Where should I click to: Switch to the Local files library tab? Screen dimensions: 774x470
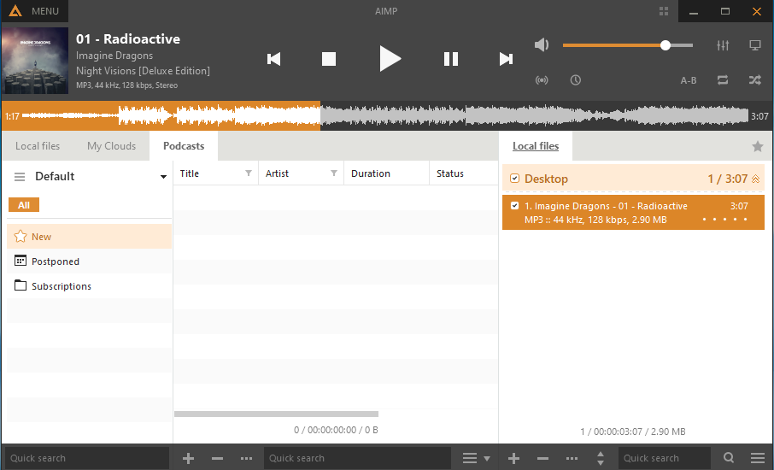[38, 146]
